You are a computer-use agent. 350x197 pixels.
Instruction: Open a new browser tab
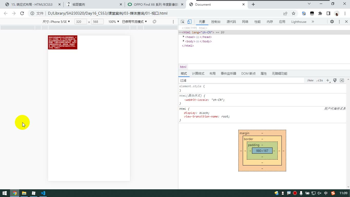(253, 4)
